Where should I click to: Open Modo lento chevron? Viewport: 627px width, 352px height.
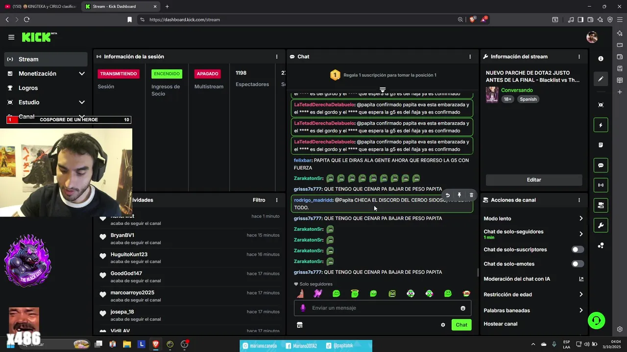click(581, 219)
